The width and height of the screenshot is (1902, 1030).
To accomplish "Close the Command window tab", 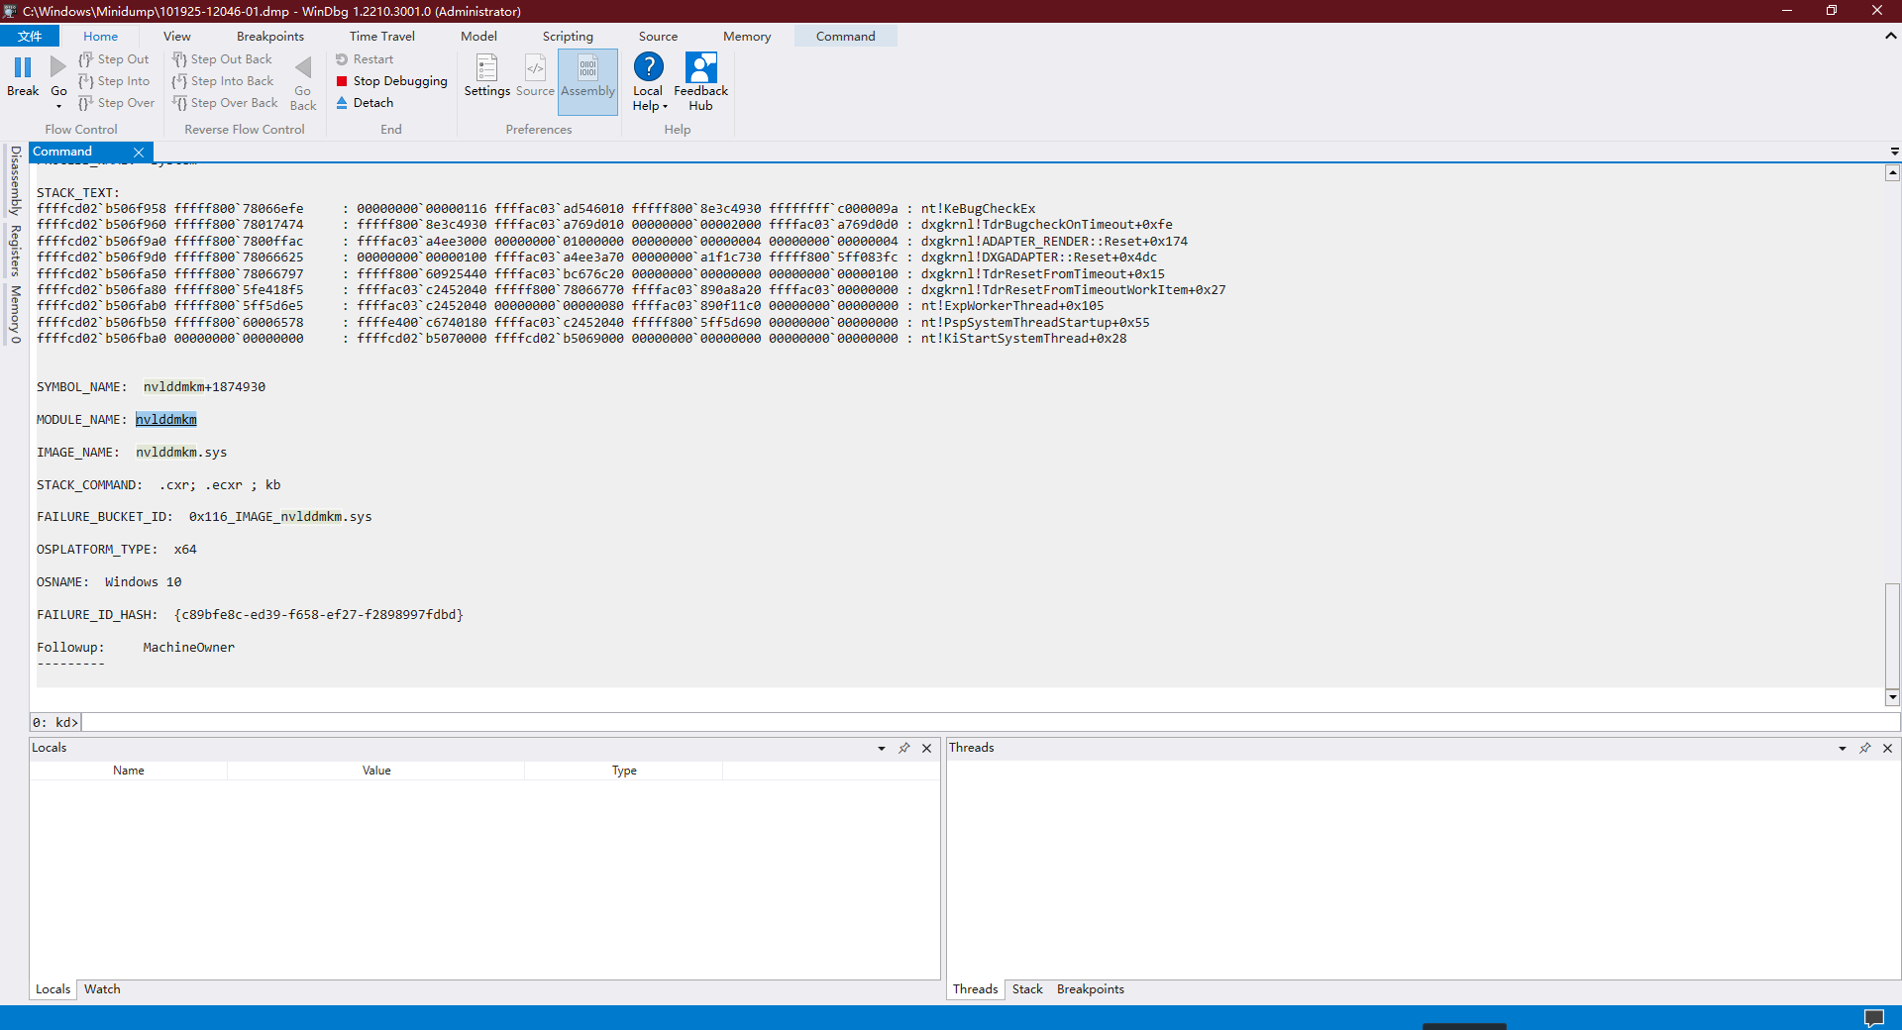I will (x=139, y=153).
